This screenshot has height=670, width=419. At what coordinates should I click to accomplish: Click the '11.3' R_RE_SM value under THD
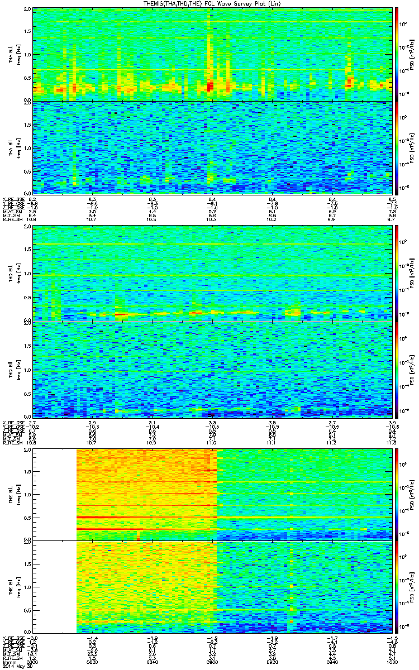[391, 443]
